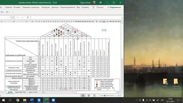Select column A header

pos(1,22)
